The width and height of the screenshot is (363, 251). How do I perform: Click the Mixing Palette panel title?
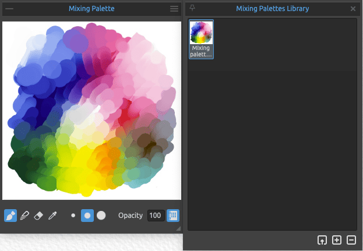(91, 9)
